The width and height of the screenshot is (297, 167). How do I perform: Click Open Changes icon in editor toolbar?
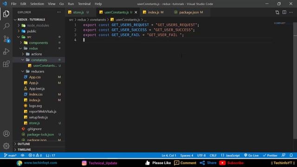pos(278,13)
